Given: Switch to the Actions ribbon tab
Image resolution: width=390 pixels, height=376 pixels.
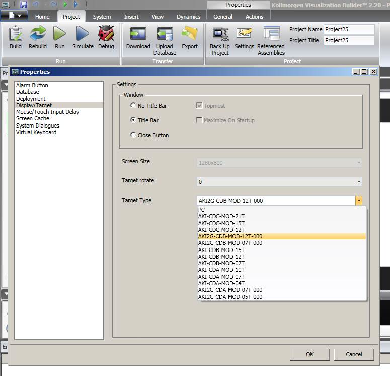Looking at the screenshot, I should [254, 17].
